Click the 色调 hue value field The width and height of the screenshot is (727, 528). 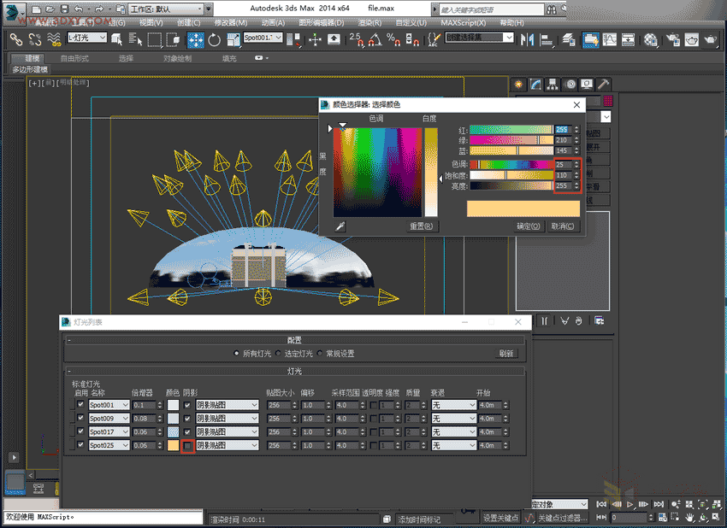click(562, 164)
